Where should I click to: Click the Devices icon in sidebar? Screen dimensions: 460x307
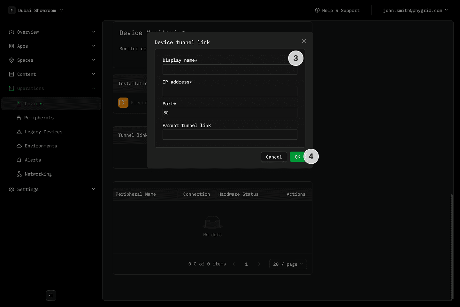(x=19, y=104)
